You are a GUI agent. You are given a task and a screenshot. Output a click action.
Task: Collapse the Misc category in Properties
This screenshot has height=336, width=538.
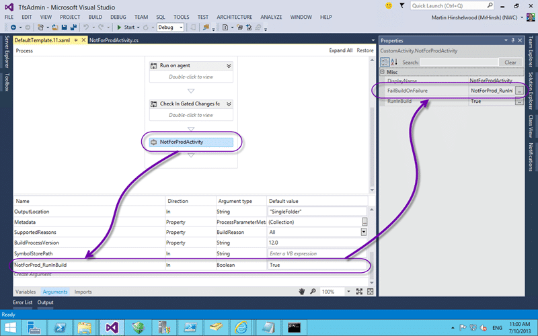point(383,72)
